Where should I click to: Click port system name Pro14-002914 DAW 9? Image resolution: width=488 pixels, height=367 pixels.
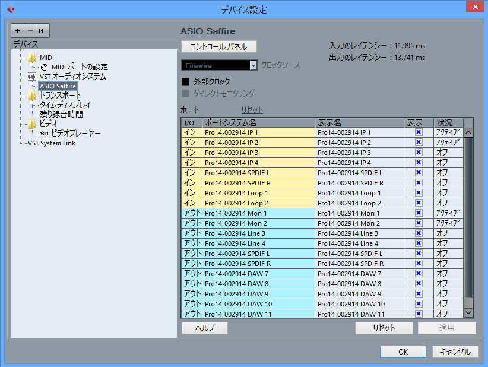259,294
